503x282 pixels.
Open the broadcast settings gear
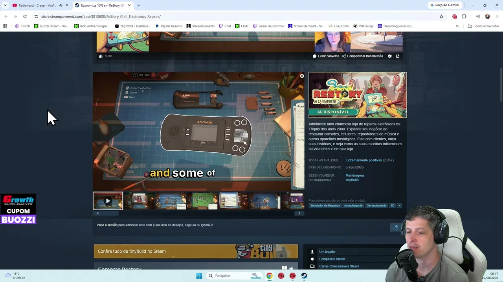(x=390, y=56)
